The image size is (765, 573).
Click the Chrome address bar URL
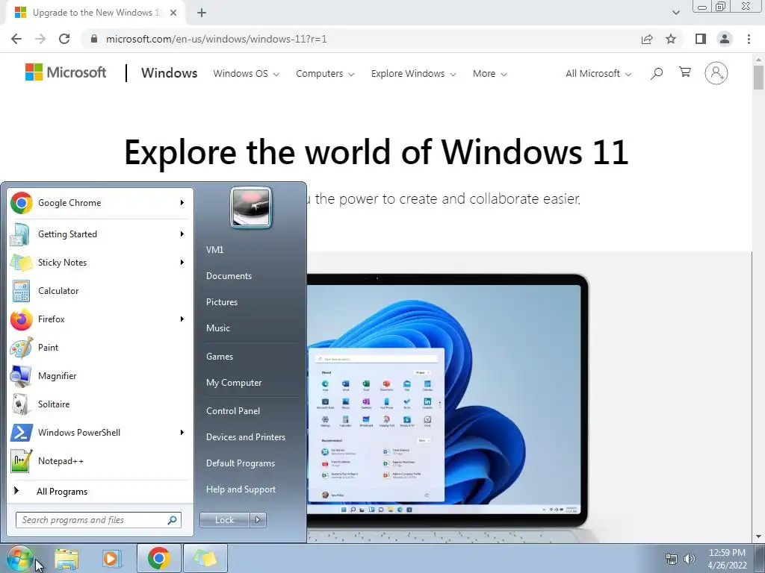point(216,39)
